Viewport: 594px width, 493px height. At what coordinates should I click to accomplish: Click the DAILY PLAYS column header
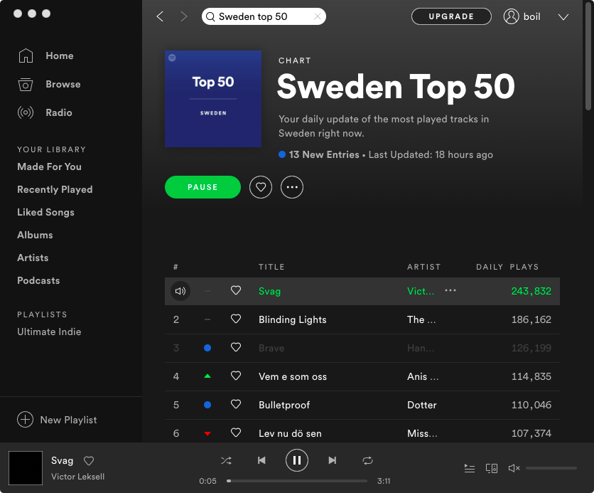click(x=507, y=267)
